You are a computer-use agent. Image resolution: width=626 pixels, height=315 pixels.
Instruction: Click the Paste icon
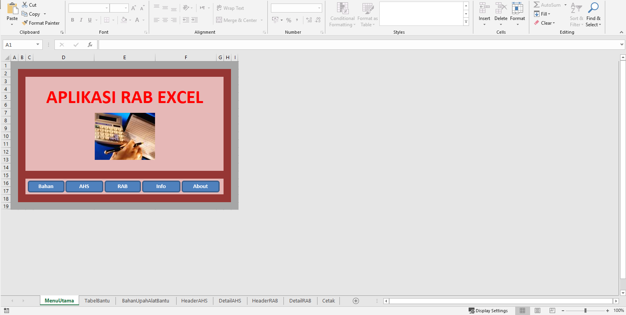pos(12,9)
